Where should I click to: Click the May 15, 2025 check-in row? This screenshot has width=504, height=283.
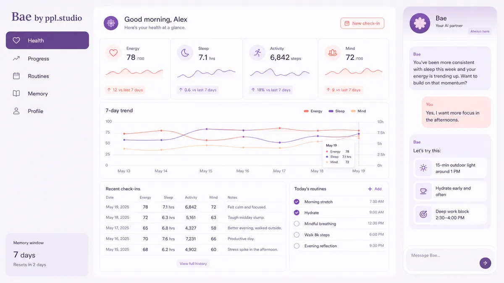(x=193, y=249)
